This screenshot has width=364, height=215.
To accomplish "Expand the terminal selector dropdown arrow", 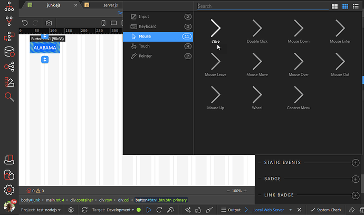I will (x=290, y=210).
